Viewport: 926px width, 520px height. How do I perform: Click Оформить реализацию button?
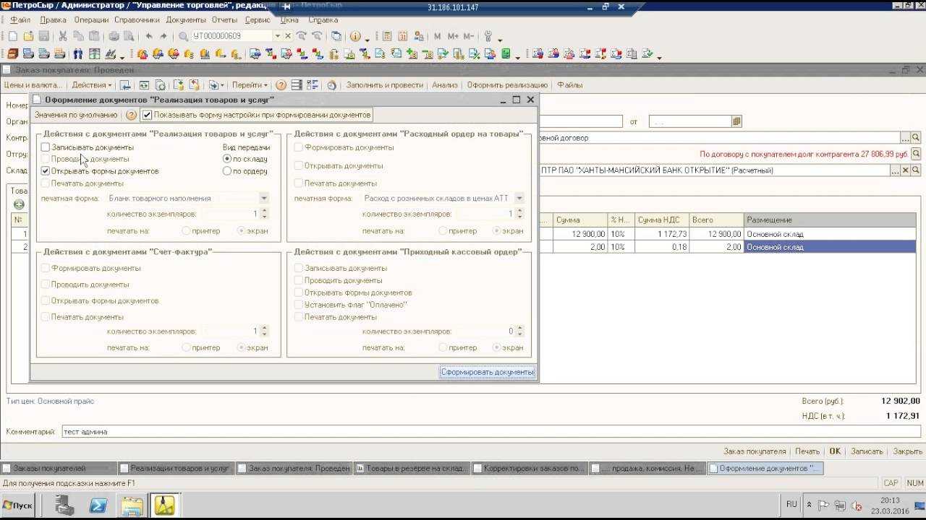[x=507, y=85]
